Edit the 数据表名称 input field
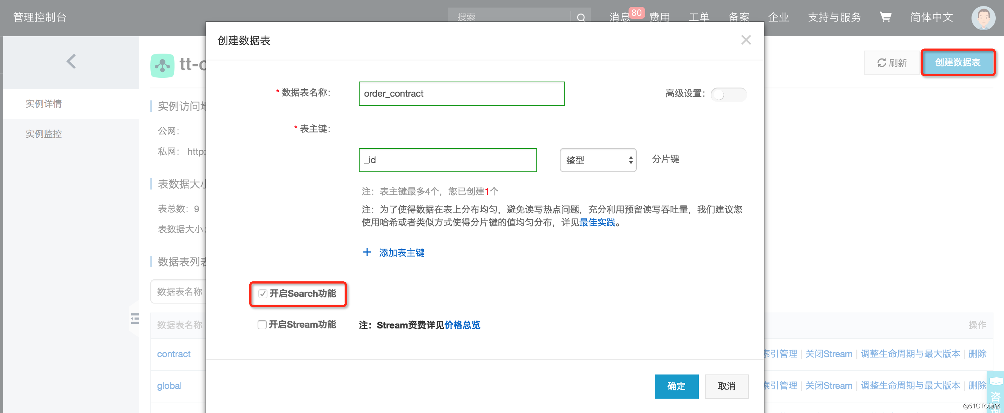Screen dimensions: 1004x413 [461, 94]
